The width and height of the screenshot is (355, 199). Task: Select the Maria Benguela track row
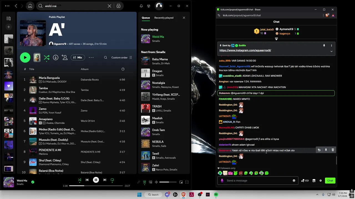77,80
